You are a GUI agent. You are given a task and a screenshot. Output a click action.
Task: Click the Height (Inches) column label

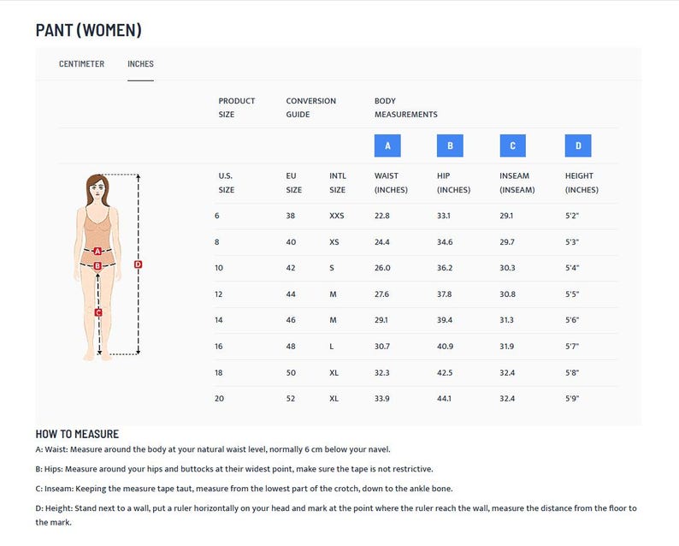(x=582, y=183)
